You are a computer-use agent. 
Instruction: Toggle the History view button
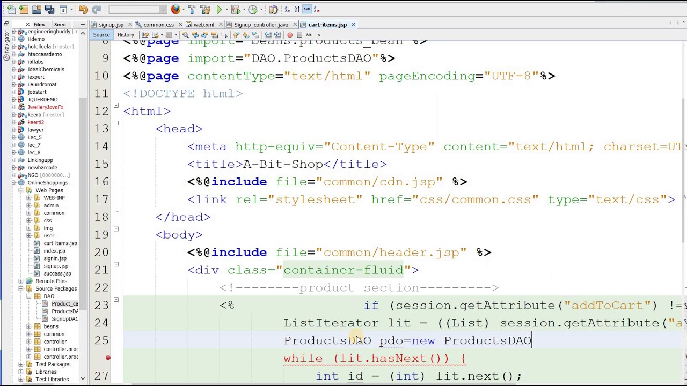point(126,35)
